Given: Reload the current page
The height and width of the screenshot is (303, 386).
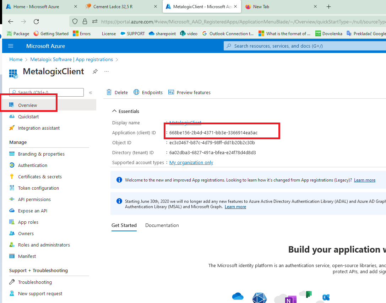Looking at the screenshot, I should [36, 22].
